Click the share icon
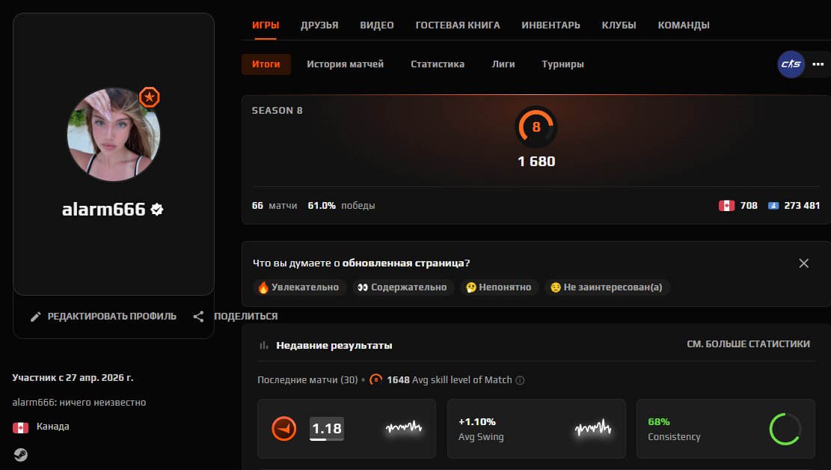Image resolution: width=831 pixels, height=470 pixels. coord(198,317)
